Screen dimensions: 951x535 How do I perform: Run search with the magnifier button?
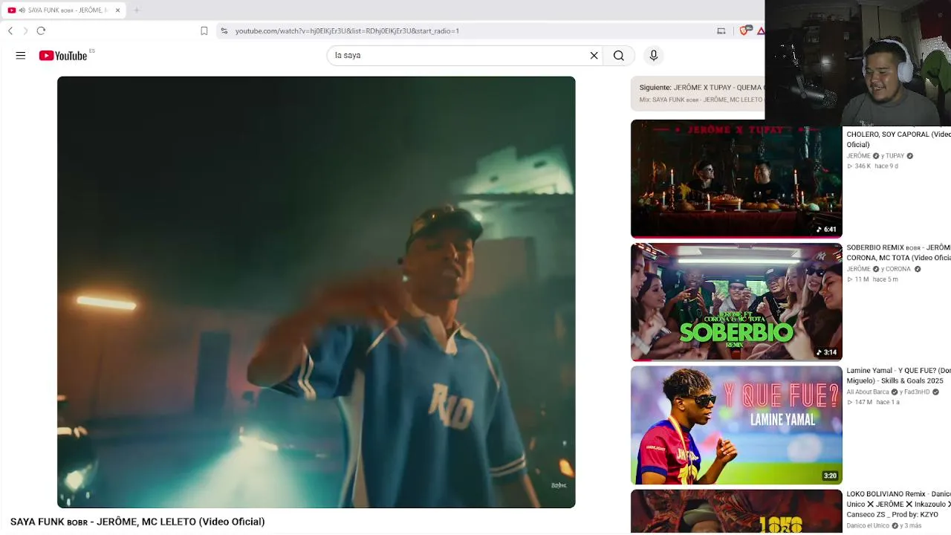(x=619, y=55)
